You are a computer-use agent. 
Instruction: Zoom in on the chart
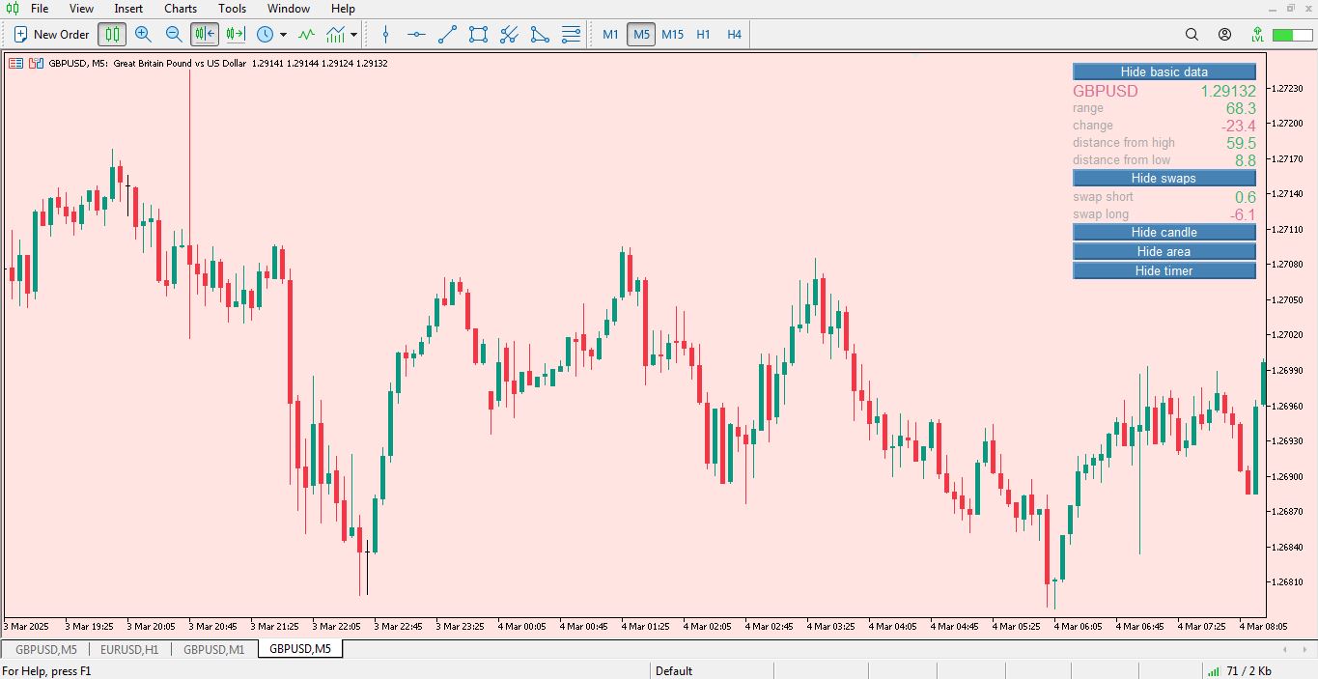point(143,35)
